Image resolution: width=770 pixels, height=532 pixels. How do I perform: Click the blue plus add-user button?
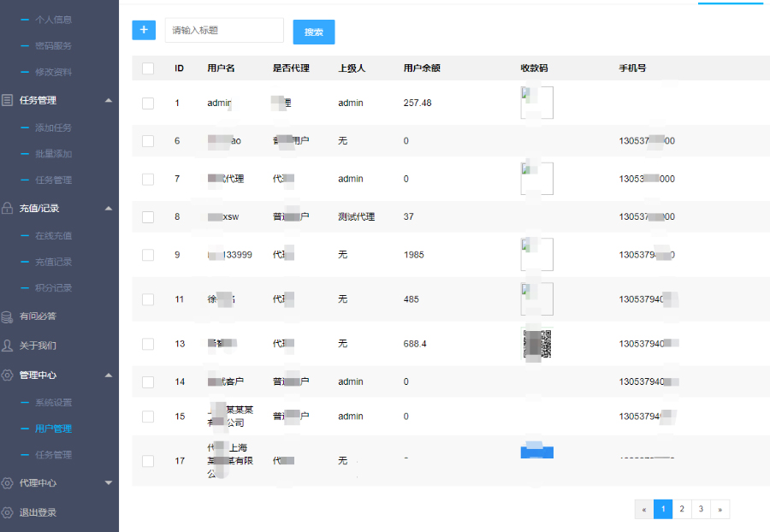click(x=144, y=30)
